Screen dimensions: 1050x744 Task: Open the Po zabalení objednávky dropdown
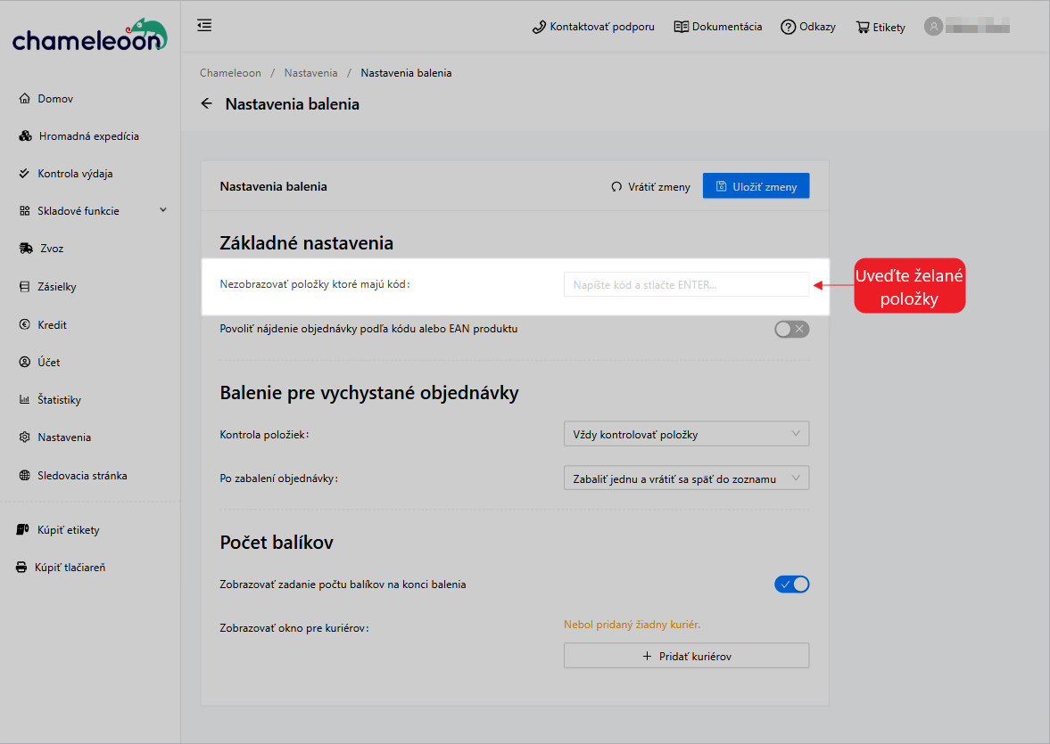pyautogui.click(x=686, y=478)
